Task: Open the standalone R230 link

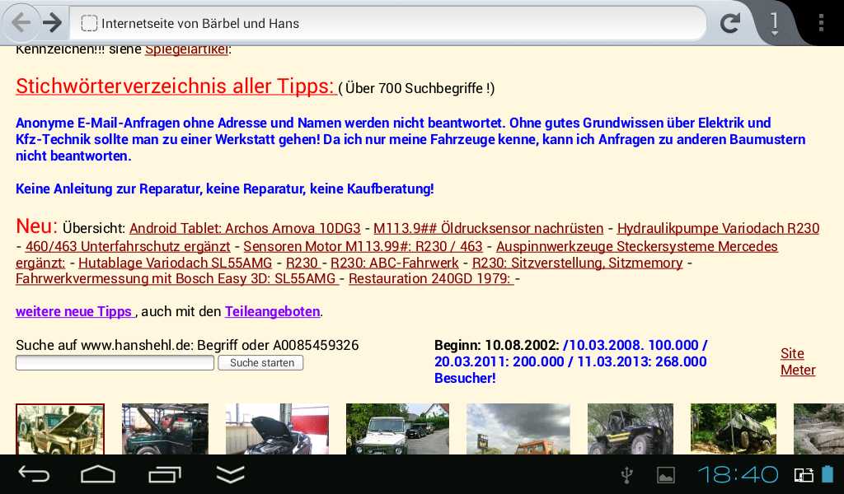Action: (x=302, y=263)
